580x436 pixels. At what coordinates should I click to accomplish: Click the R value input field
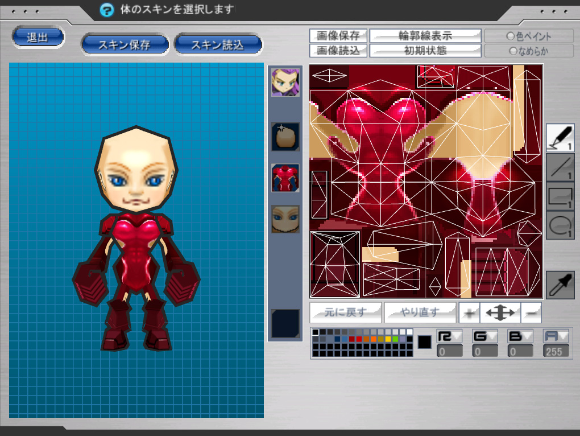449,351
